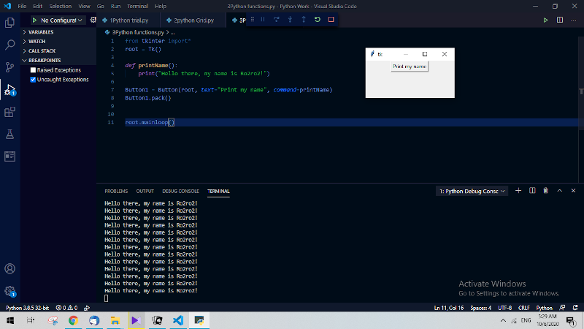Switch to the DEBUG CONSOLE tab
The image size is (584, 329).
click(180, 191)
